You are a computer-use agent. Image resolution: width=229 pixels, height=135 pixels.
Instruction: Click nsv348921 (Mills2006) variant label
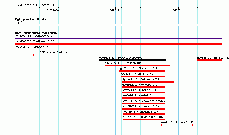(x=213, y=58)
